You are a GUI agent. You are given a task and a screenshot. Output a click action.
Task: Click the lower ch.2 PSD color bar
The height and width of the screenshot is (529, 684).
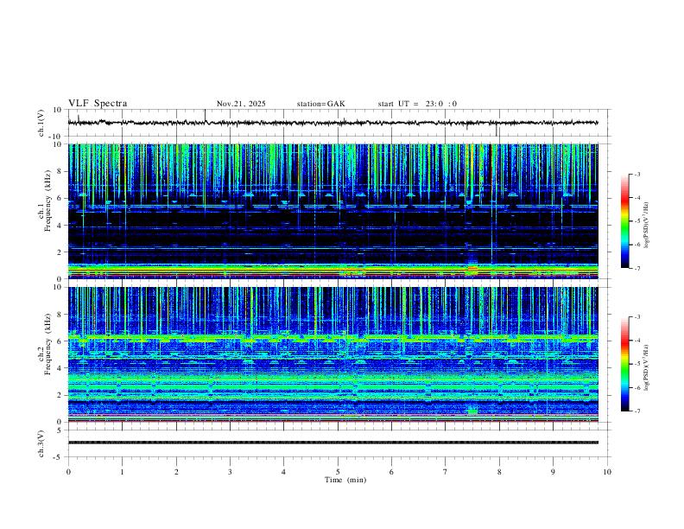(x=625, y=364)
